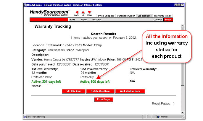The width and height of the screenshot is (203, 121).
Task: Click the Print Page button
Action: pos(104,99)
